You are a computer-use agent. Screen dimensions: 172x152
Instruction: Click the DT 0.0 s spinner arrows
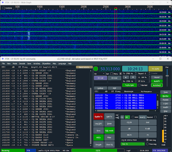click(149, 81)
